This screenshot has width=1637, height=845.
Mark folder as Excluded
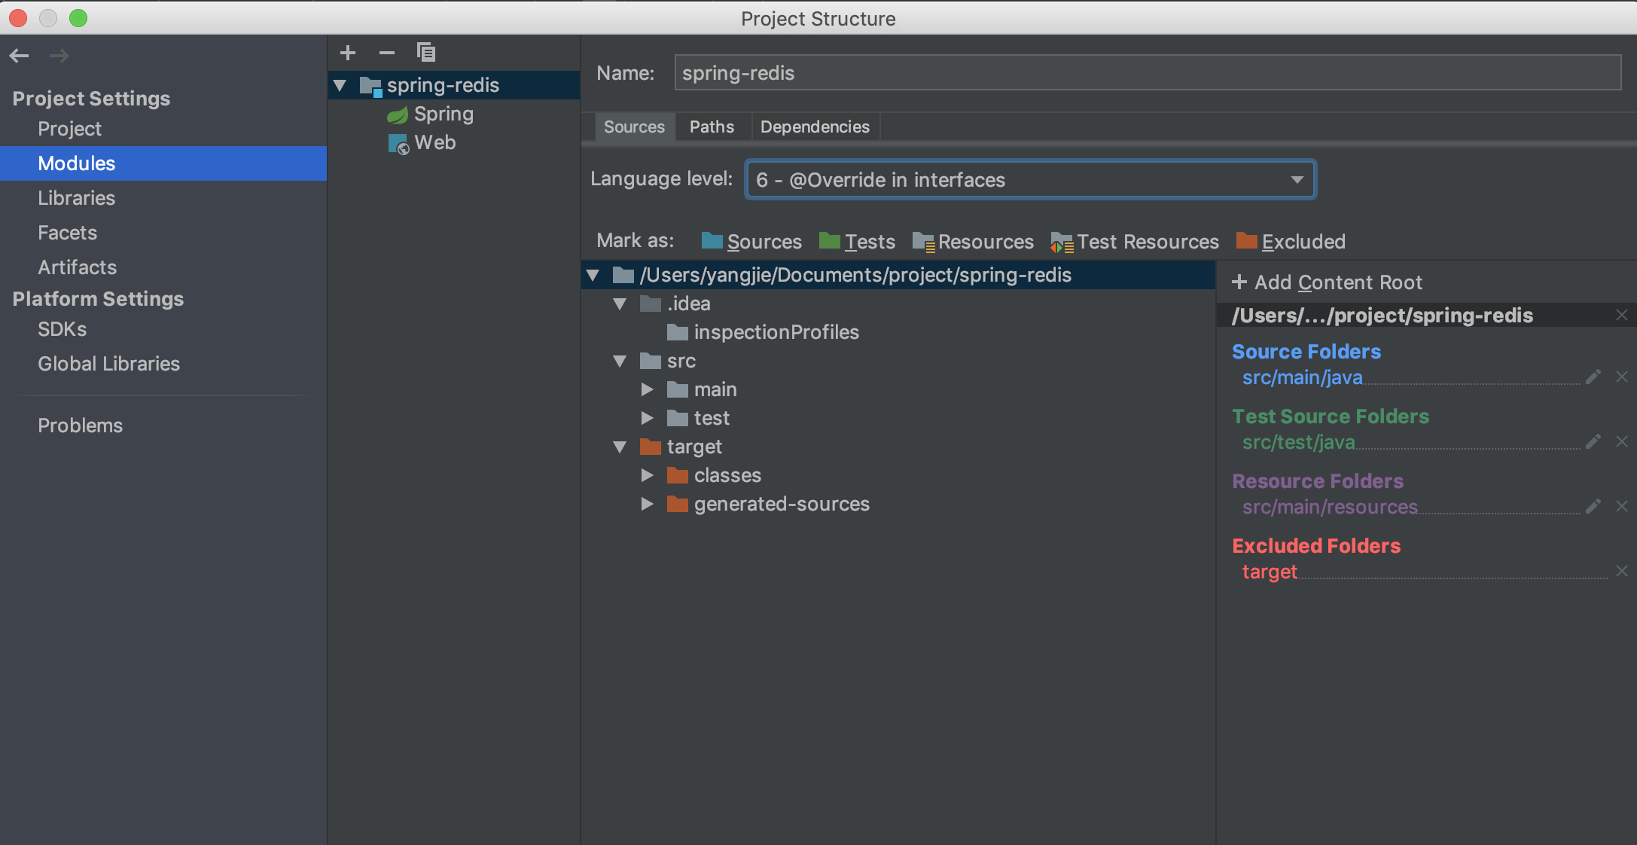tap(1291, 242)
